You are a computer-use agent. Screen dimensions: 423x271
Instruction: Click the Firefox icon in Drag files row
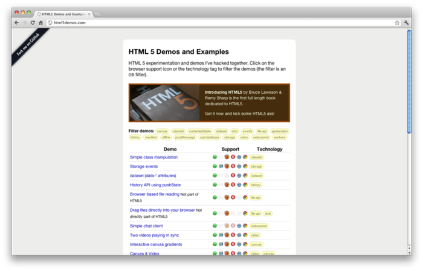coord(227,214)
